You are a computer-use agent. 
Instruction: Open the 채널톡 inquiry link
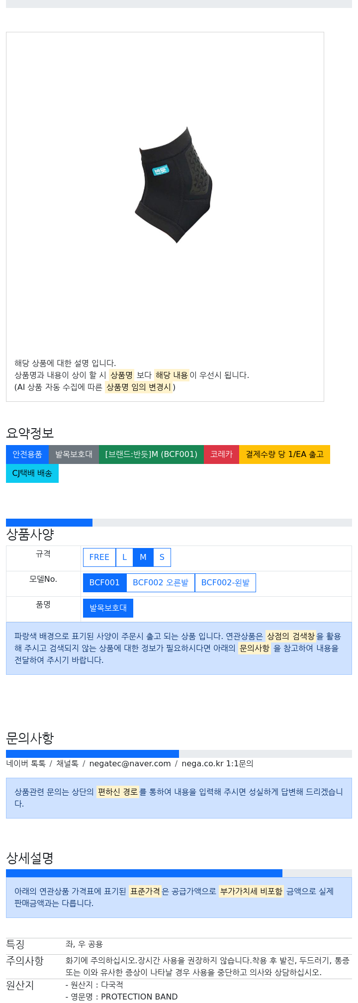(x=67, y=764)
